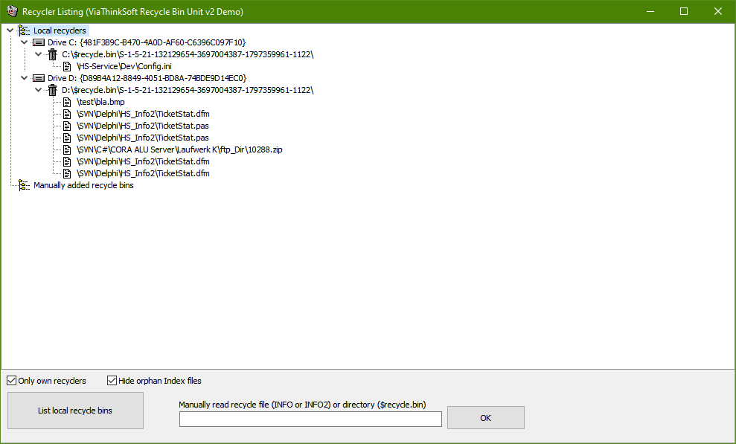Collapse the D:\$recycle.bin folder node

[x=39, y=90]
